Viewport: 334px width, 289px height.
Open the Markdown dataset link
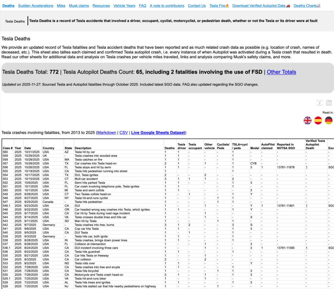tap(107, 133)
